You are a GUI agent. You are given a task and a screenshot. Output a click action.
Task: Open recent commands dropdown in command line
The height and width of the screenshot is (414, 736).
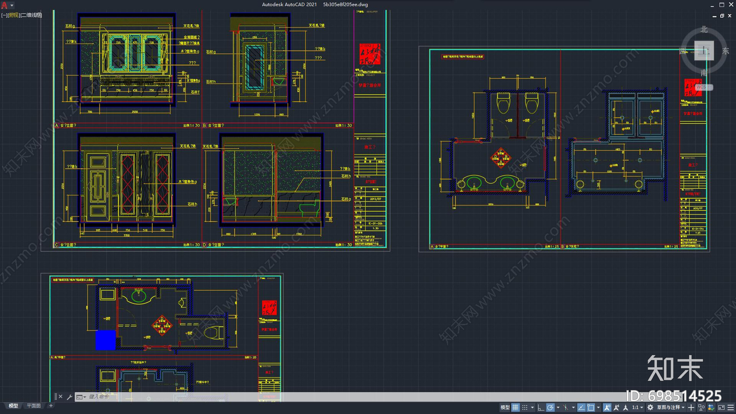click(81, 397)
